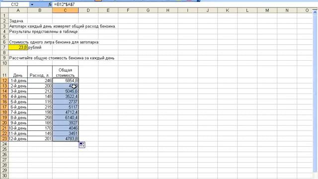Click the header cell Расход, л.

(40, 72)
